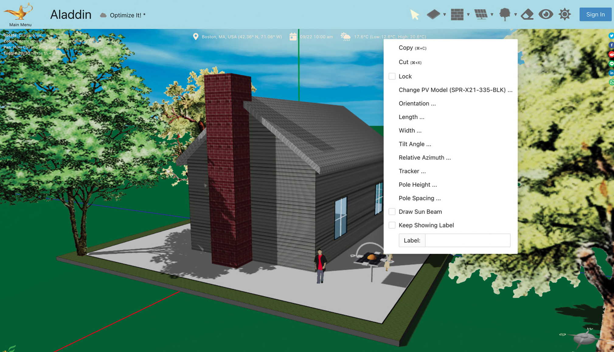The height and width of the screenshot is (352, 614).
Task: Click the Eraser clear tool
Action: click(x=527, y=14)
